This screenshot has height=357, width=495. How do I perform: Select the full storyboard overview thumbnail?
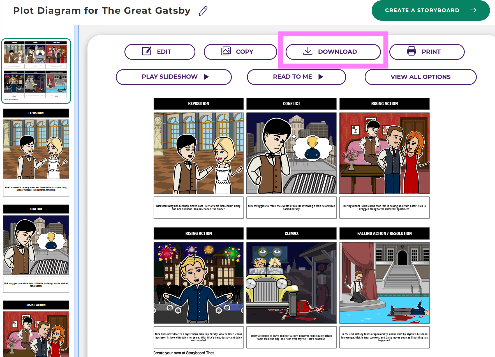36,71
